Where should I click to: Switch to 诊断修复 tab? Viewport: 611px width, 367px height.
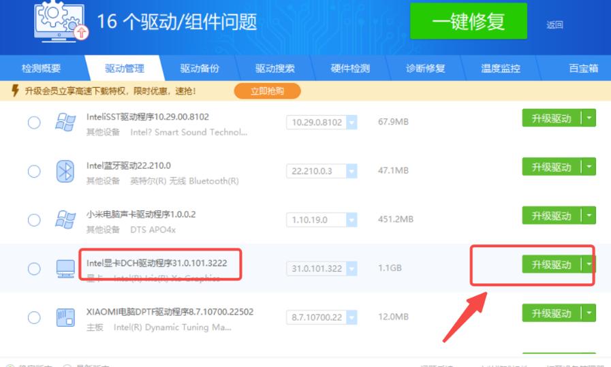pyautogui.click(x=425, y=69)
